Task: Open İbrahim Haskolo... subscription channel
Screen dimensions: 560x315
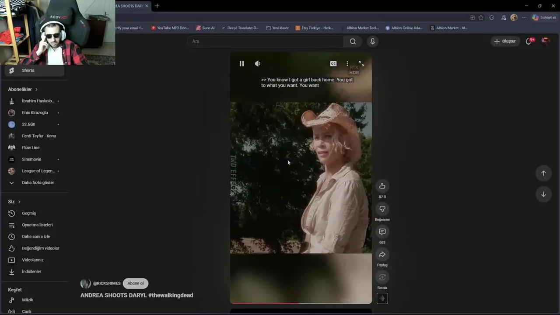Action: 34,101
